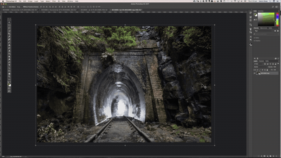Open the layer Kind filter dropdown
The height and width of the screenshot is (158, 281).
point(259,64)
